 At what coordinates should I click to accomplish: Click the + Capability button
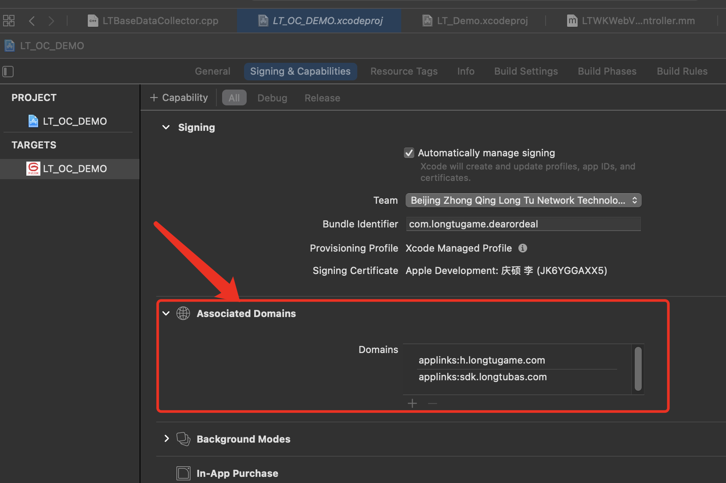179,97
